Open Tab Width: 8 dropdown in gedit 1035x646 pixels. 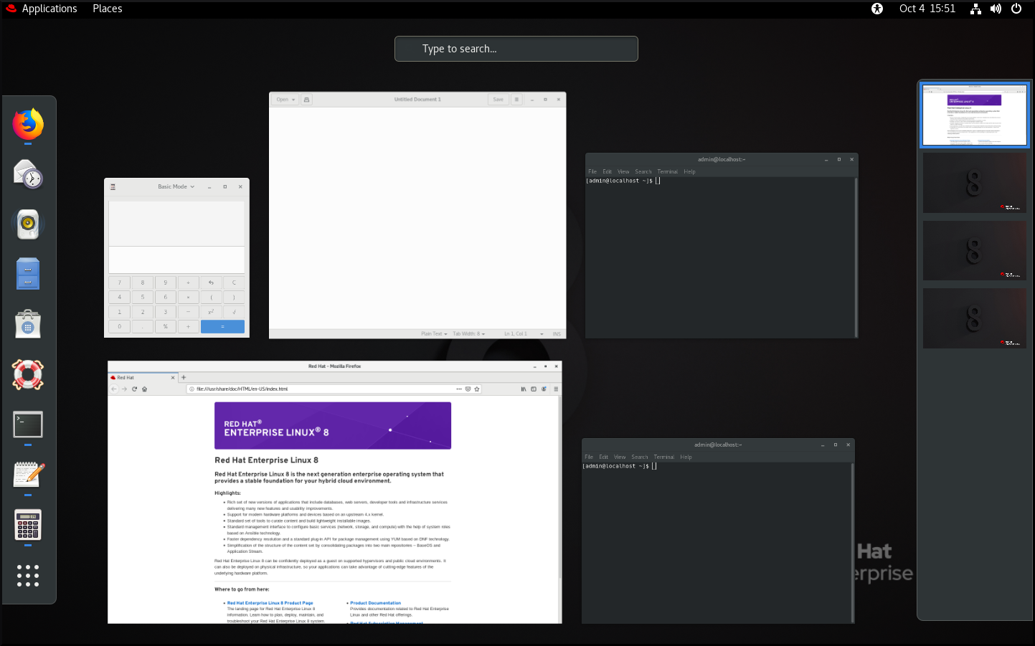pos(468,334)
